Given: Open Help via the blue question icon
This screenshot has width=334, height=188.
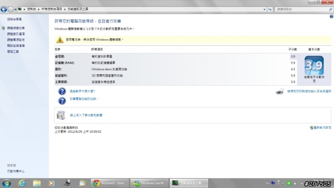Looking at the screenshot, I should click(x=331, y=16).
